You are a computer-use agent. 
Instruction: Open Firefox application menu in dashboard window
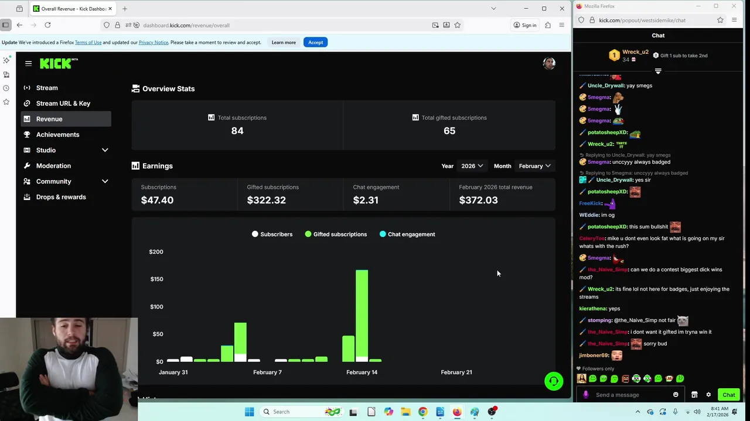point(561,25)
